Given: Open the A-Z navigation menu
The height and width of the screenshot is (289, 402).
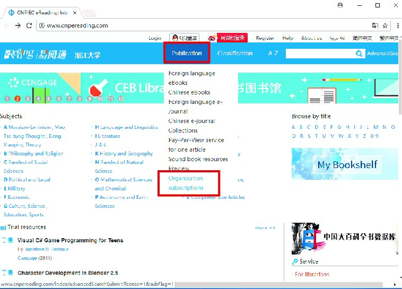Looking at the screenshot, I should click(273, 54).
